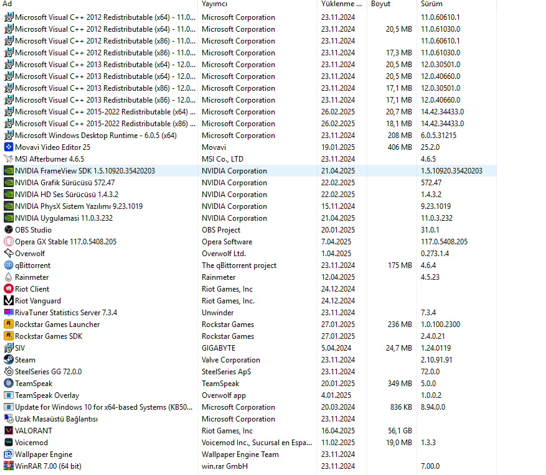Click the WinRAR 7.00 (64 bit) icon
Screen dimensions: 546x475
pos(8,466)
